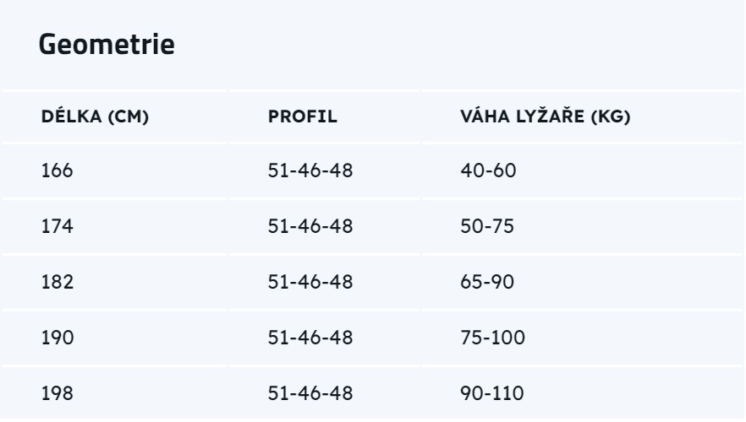Click the 50-75 skier weight cell
The image size is (746, 422).
487,226
